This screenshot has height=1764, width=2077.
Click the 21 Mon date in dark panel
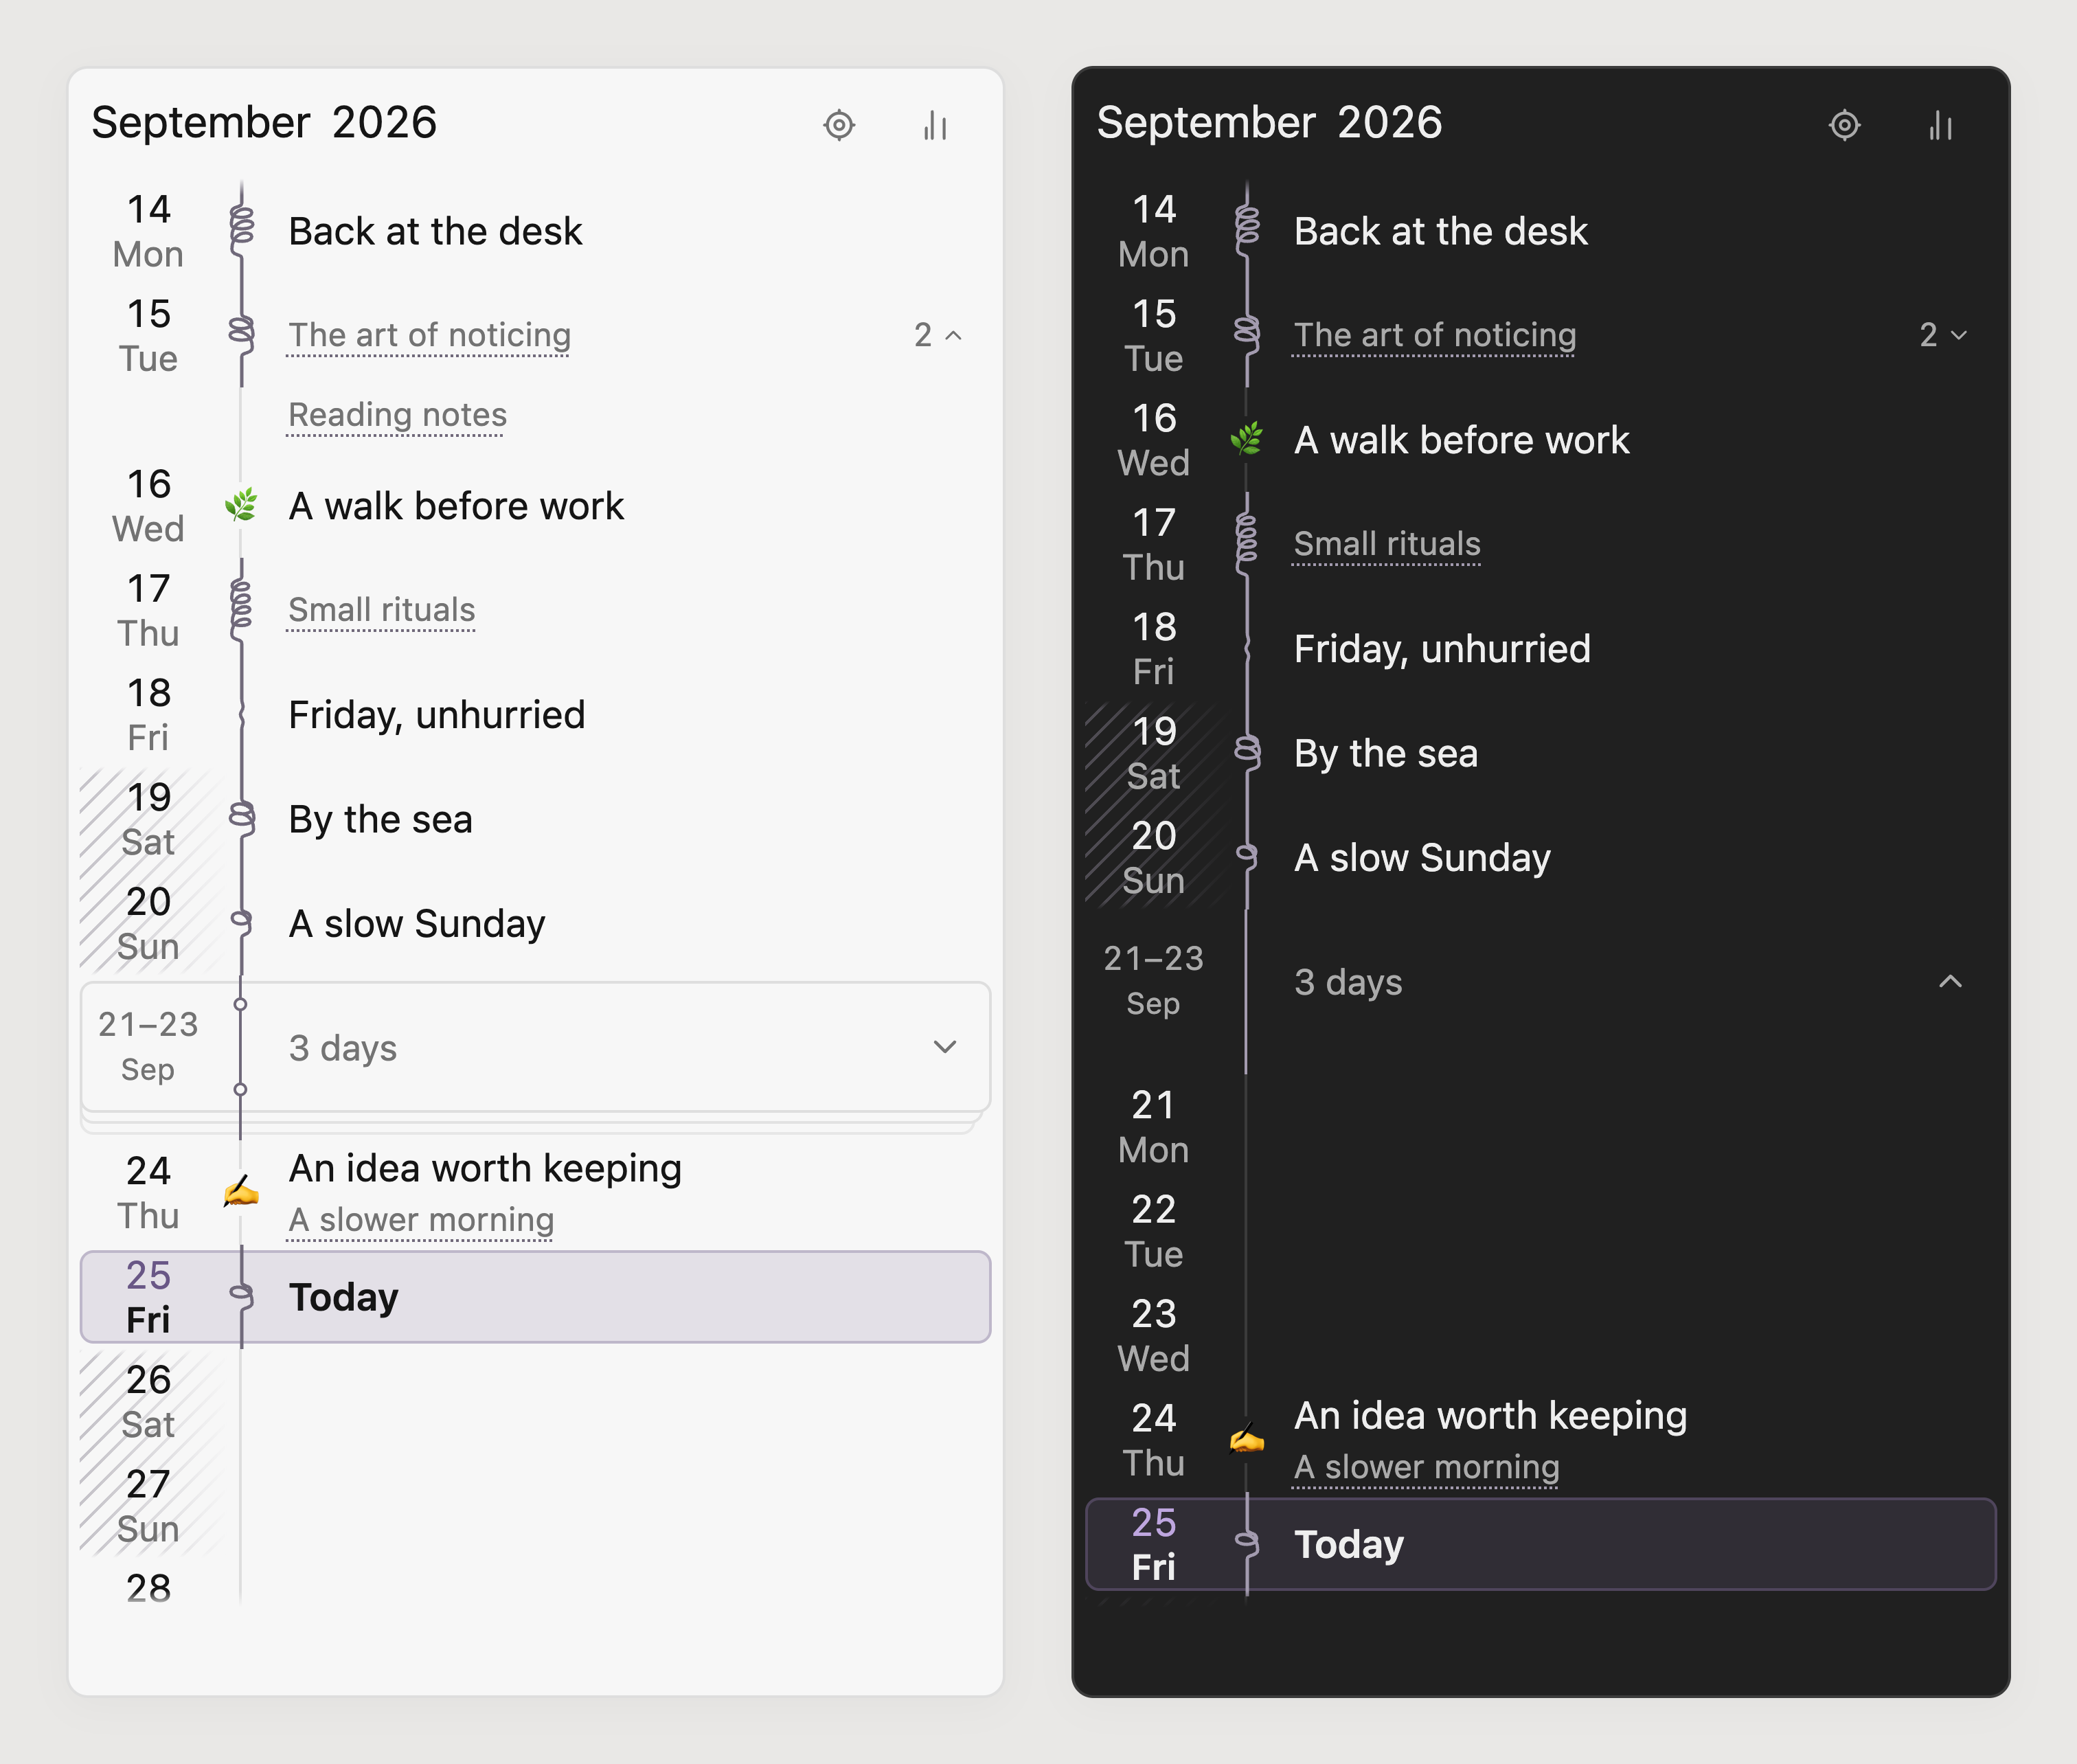point(1153,1127)
